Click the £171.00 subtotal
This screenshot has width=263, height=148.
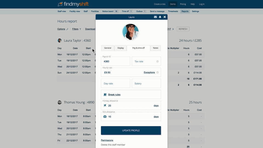pyautogui.click(x=198, y=79)
